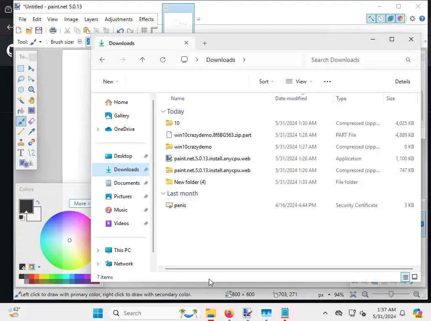The image size is (431, 321).
Task: Open the Image menu
Action: pyautogui.click(x=71, y=19)
